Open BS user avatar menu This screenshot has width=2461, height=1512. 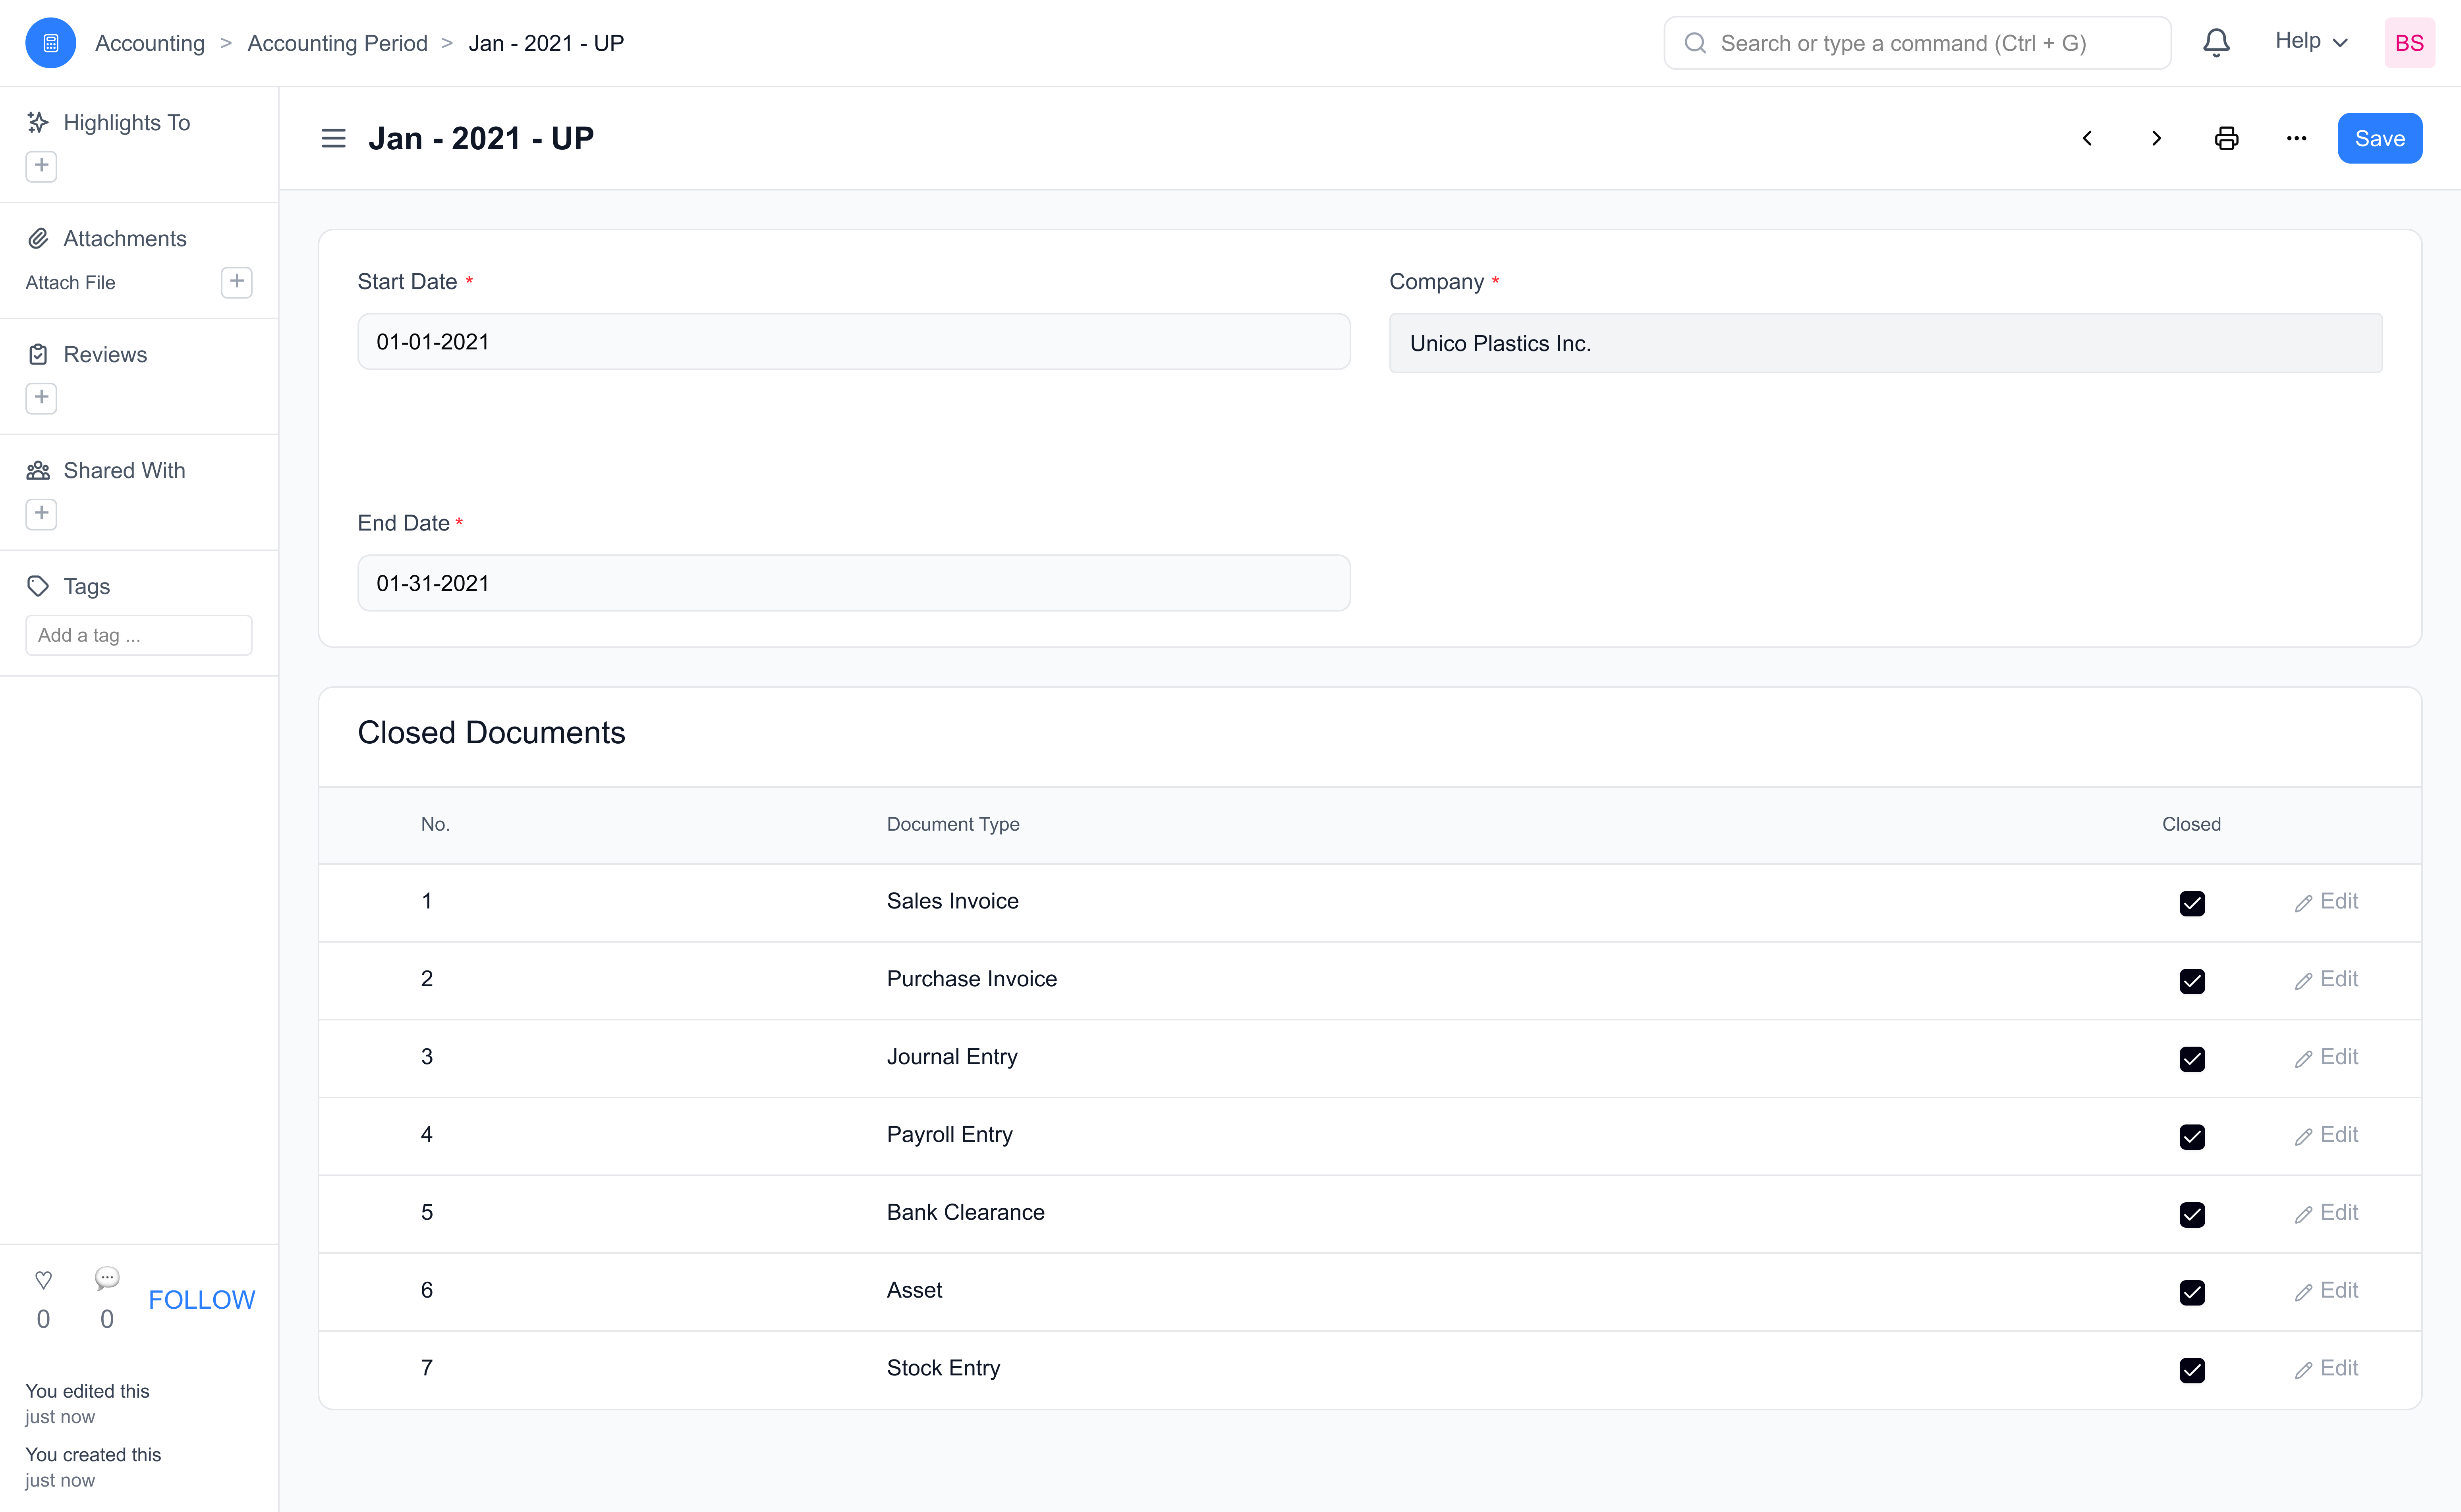pyautogui.click(x=2408, y=43)
